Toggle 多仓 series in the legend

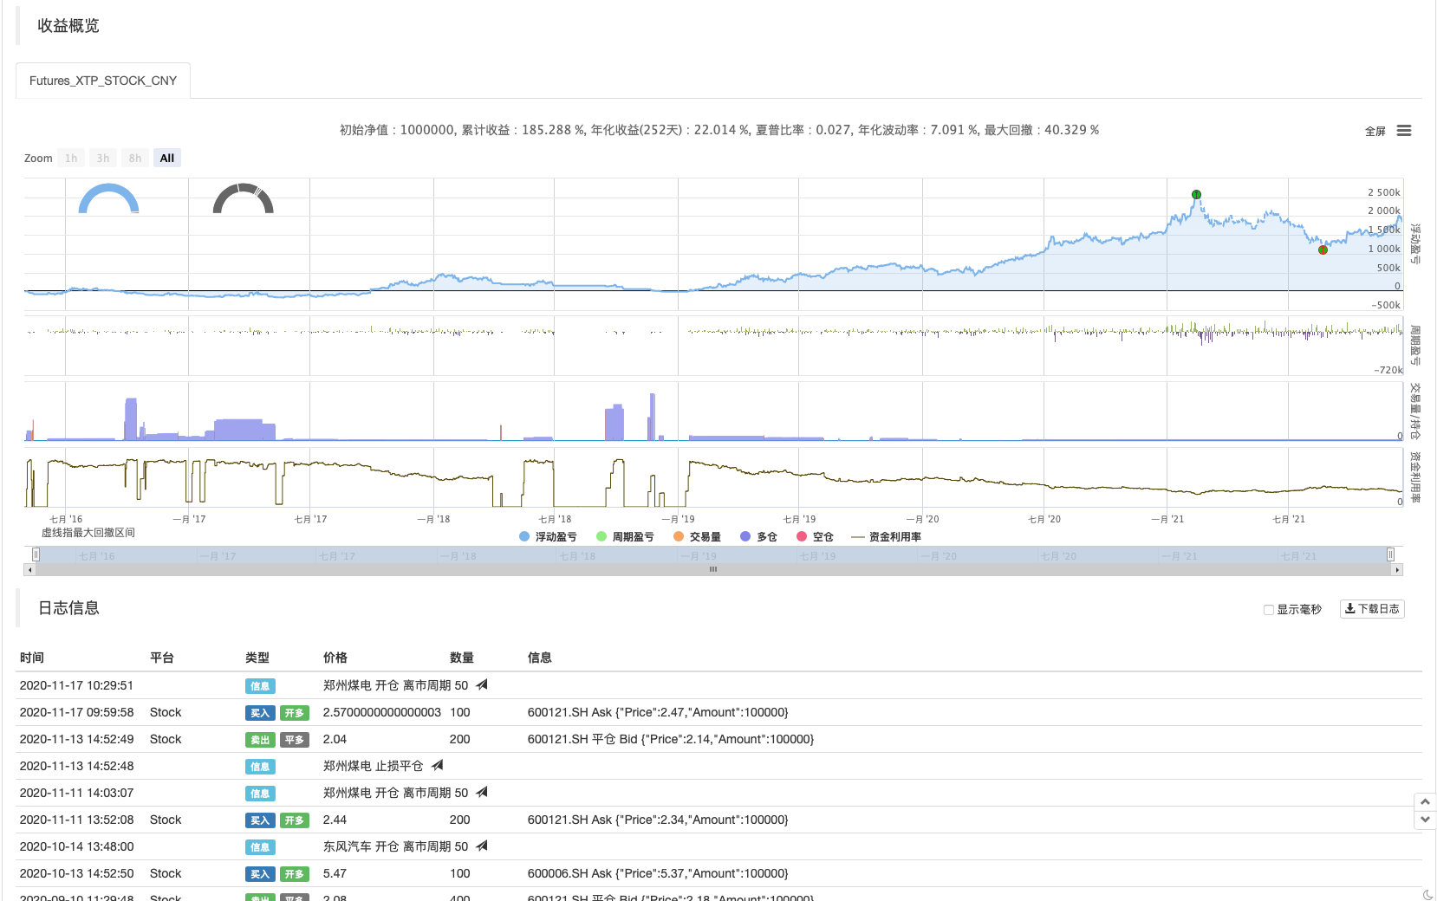click(759, 537)
